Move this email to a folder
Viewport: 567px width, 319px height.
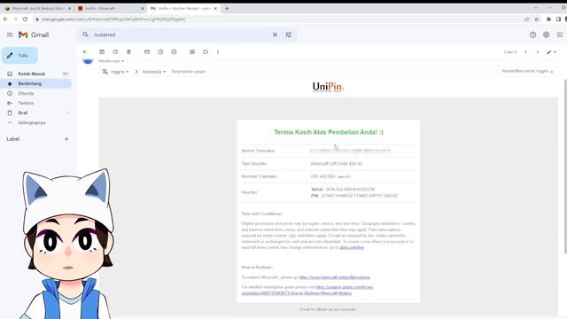pos(192,51)
